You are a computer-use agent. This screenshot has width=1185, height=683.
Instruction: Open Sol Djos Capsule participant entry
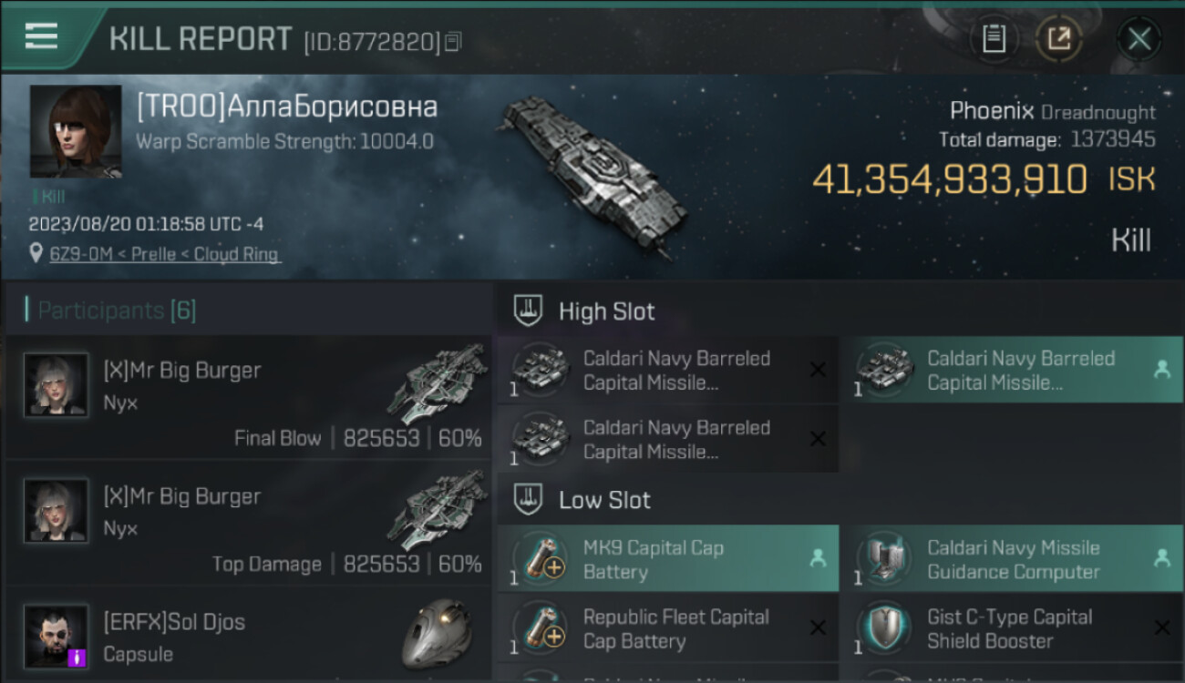(248, 637)
